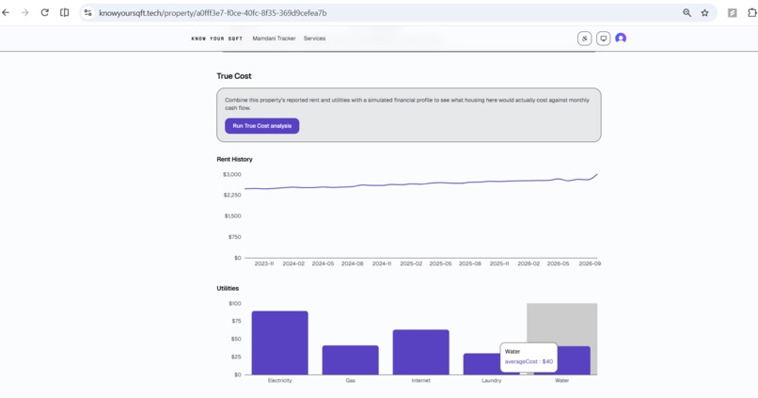View site information icon in address bar
The width and height of the screenshot is (758, 398).
point(87,13)
